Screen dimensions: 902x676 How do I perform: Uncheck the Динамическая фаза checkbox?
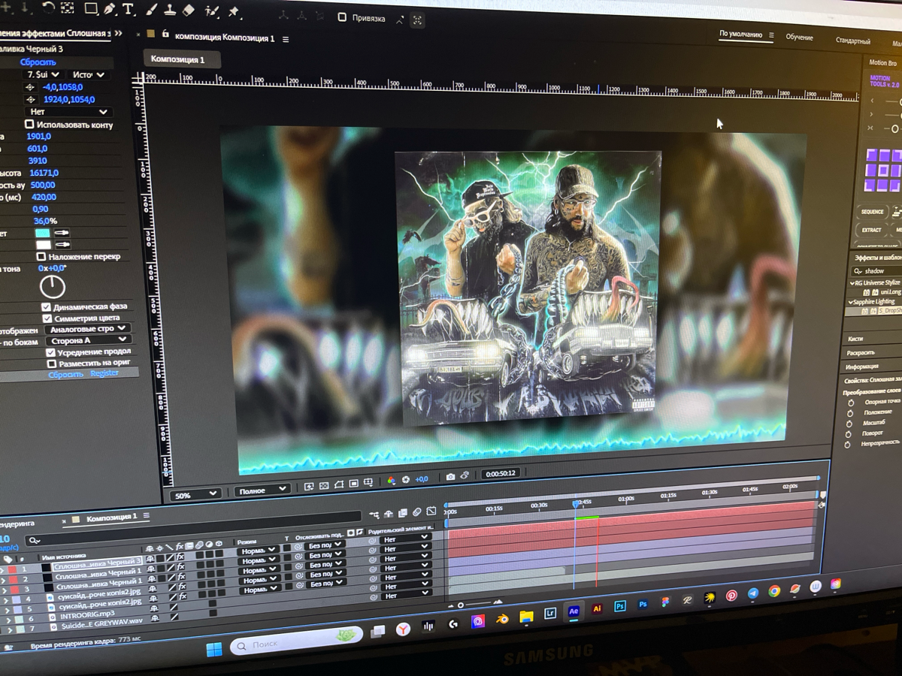(46, 306)
